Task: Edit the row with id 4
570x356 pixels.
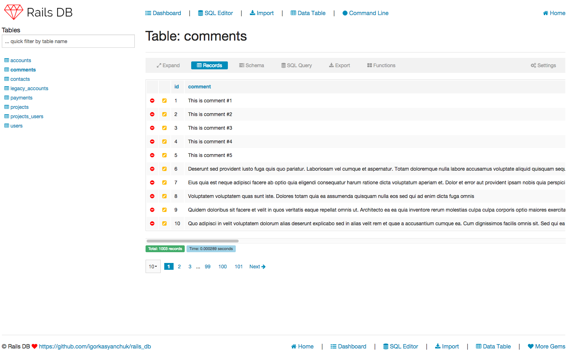Action: tap(164, 142)
